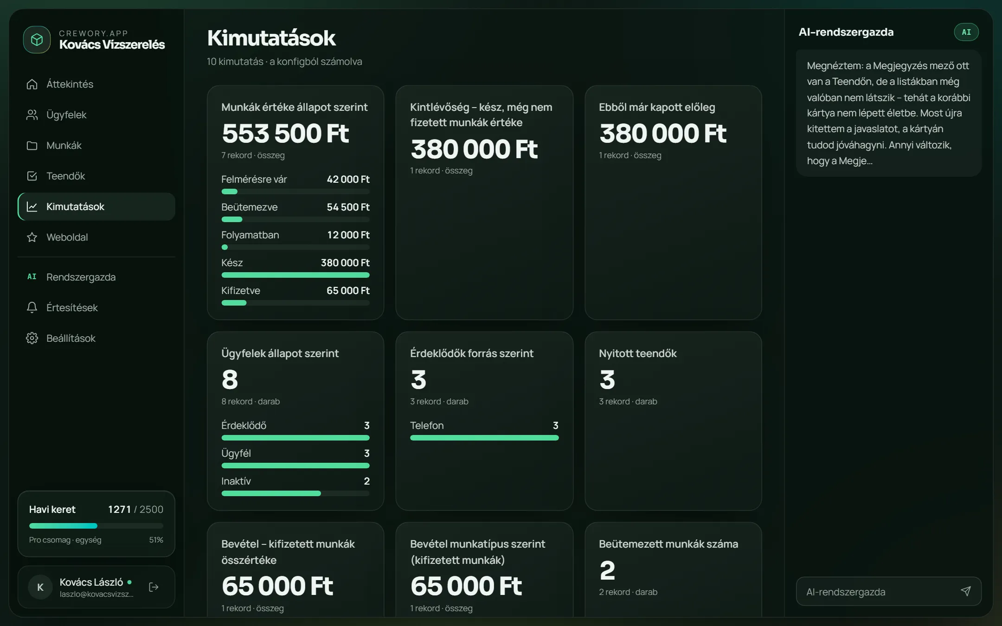1002x626 pixels.
Task: Click the Áttekintés home icon
Action: click(32, 84)
